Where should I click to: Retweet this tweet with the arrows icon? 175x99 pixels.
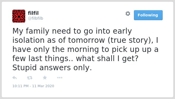coord(30,78)
